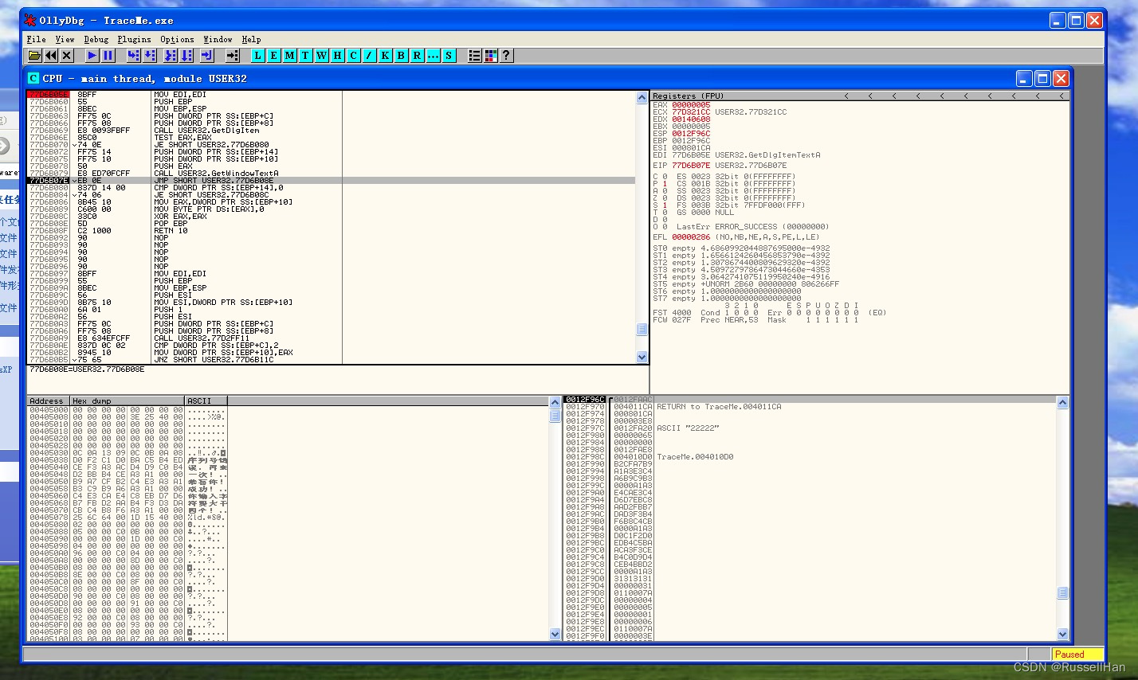
Task: Open the File menu
Action: click(x=36, y=39)
